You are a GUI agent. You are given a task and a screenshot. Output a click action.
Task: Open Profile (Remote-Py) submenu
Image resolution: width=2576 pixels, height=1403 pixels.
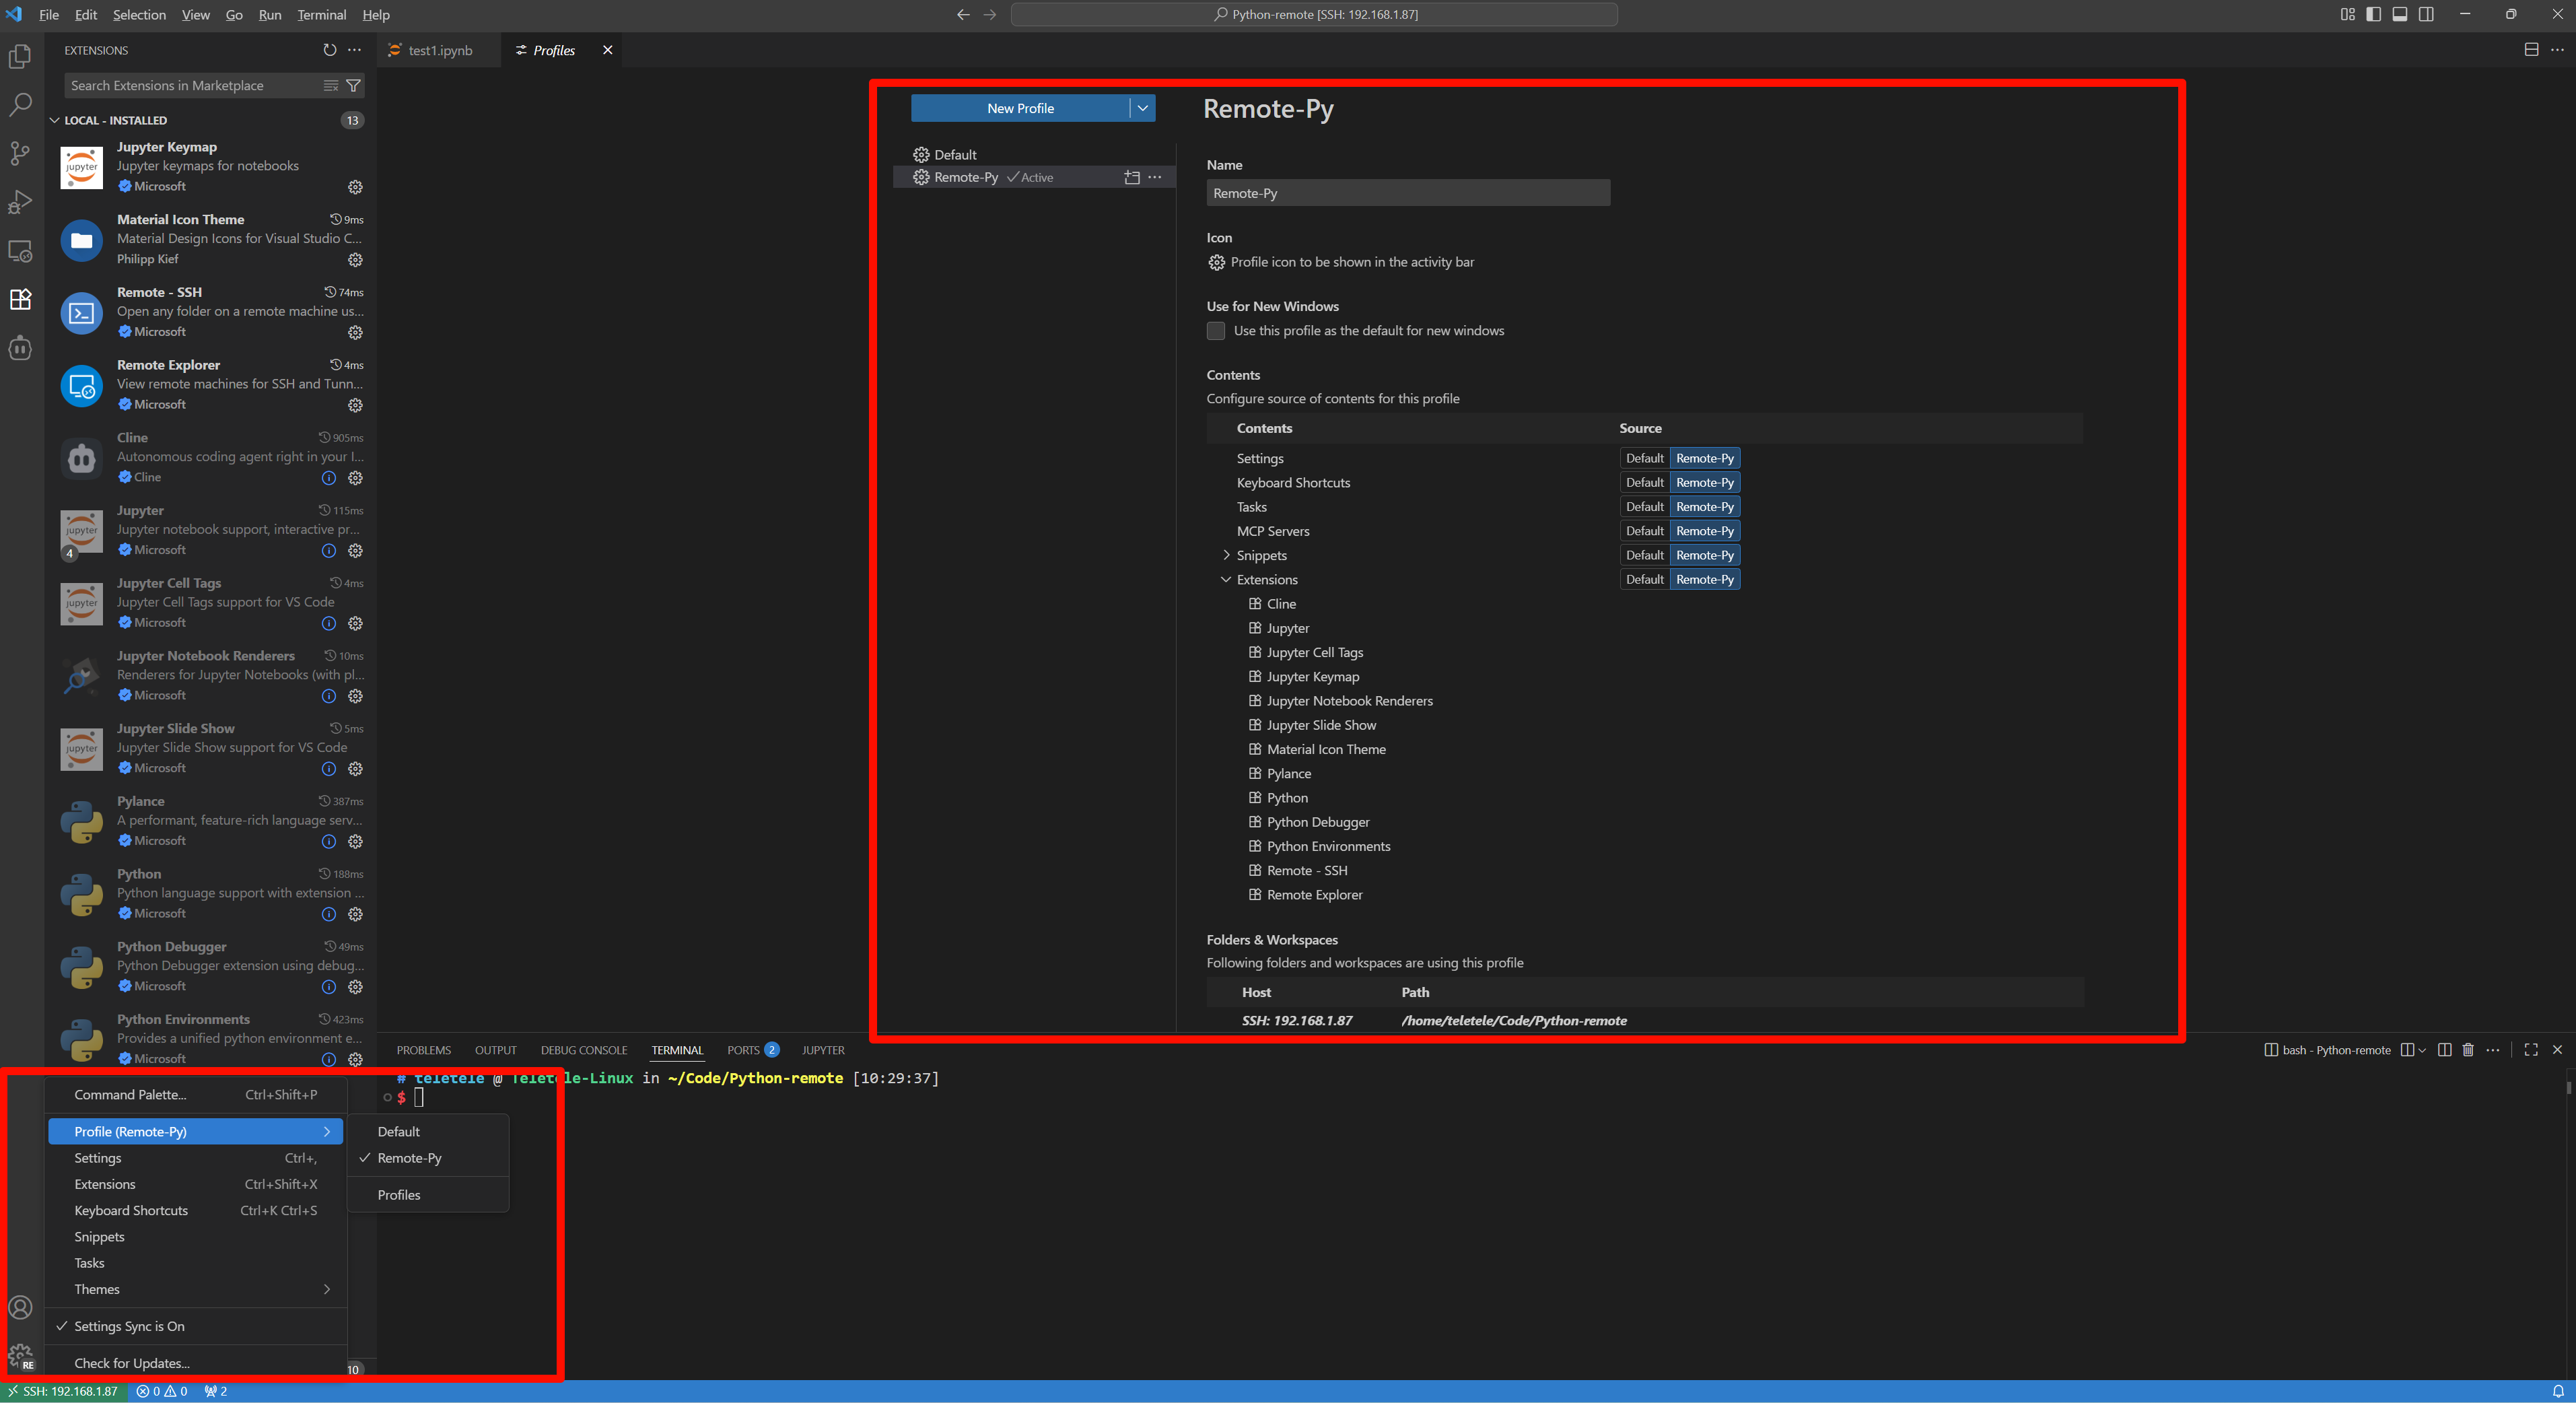(x=196, y=1132)
